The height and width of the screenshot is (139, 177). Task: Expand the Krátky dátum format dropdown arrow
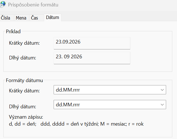(x=162, y=90)
